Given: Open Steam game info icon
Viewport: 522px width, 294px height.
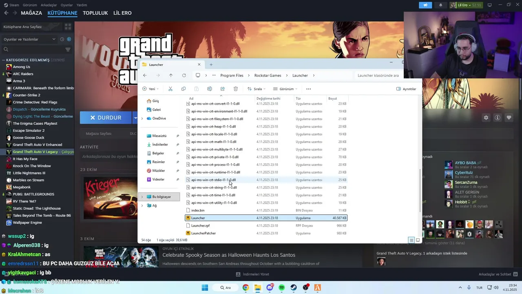Looking at the screenshot, I should 498,118.
